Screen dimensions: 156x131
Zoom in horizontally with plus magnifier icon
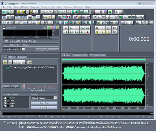[x=97, y=28]
